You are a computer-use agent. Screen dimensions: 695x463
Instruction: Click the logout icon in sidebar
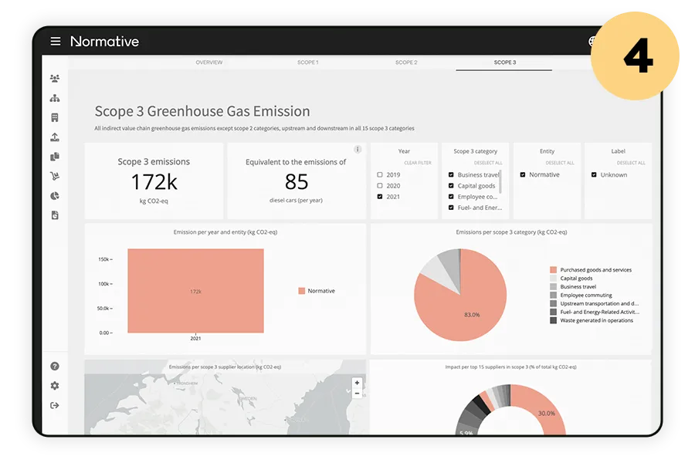55,405
